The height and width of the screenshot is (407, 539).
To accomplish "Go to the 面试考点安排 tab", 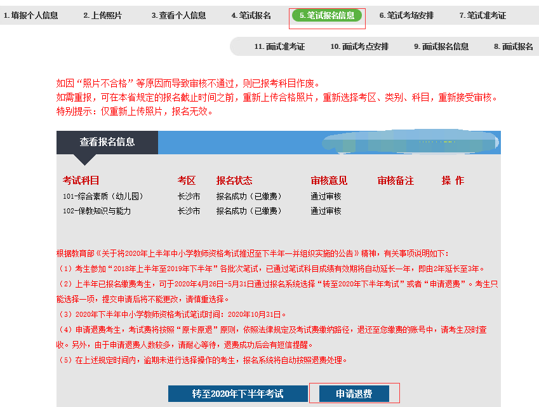I will click(359, 46).
